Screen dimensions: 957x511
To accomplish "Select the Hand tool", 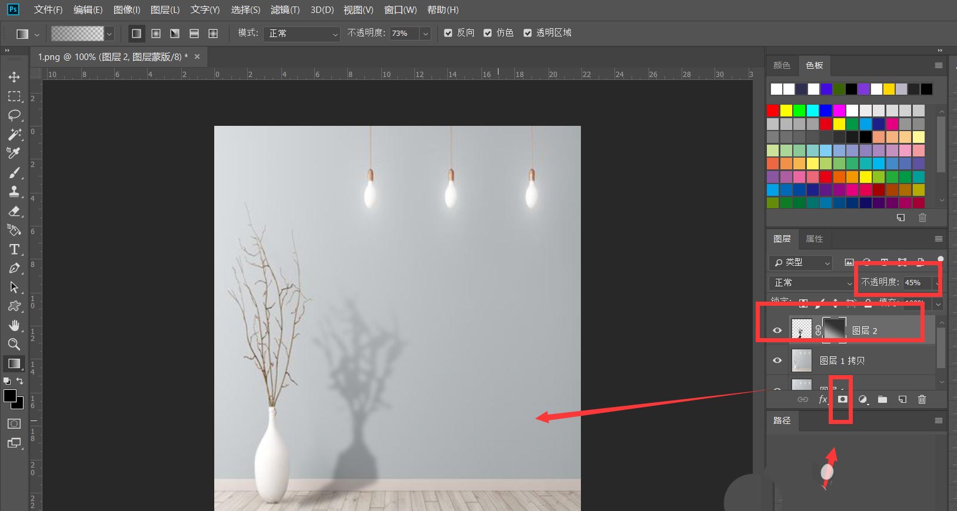I will click(x=14, y=325).
